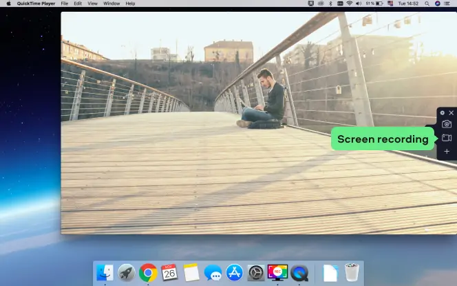
Task: Open the Help menu
Action: 130,3
